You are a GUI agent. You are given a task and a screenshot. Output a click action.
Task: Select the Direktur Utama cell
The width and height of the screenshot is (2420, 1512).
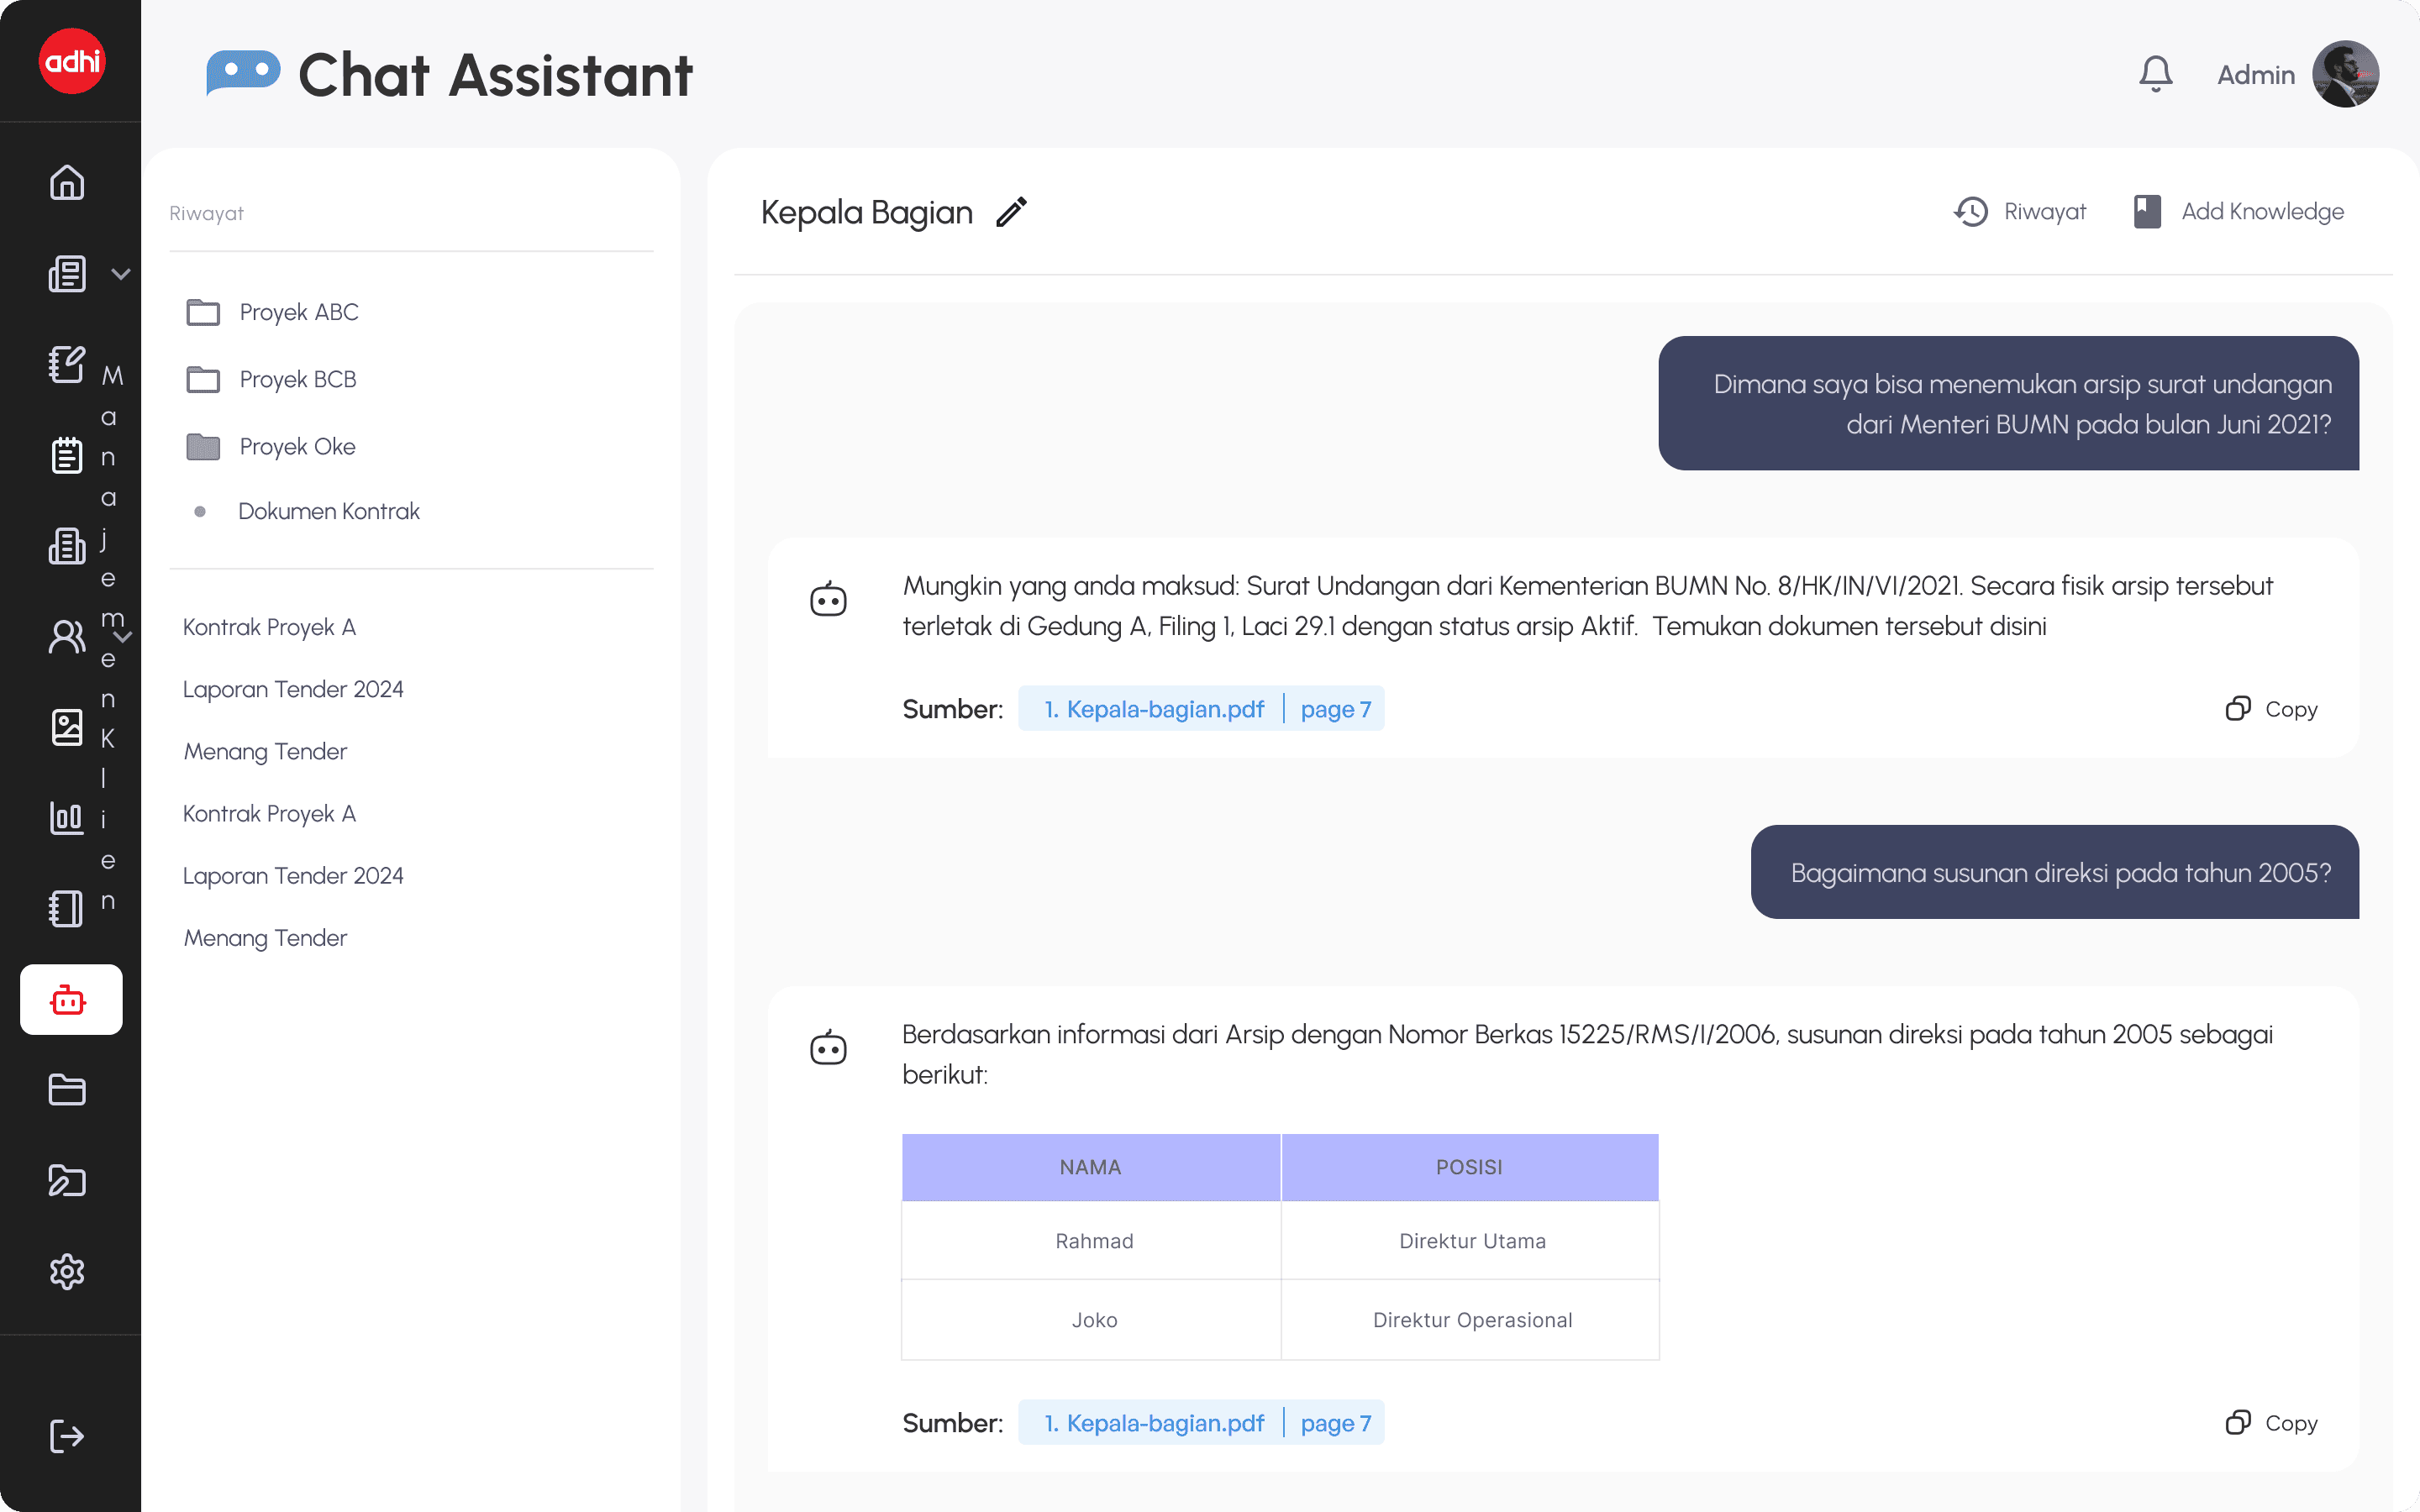click(x=1471, y=1241)
